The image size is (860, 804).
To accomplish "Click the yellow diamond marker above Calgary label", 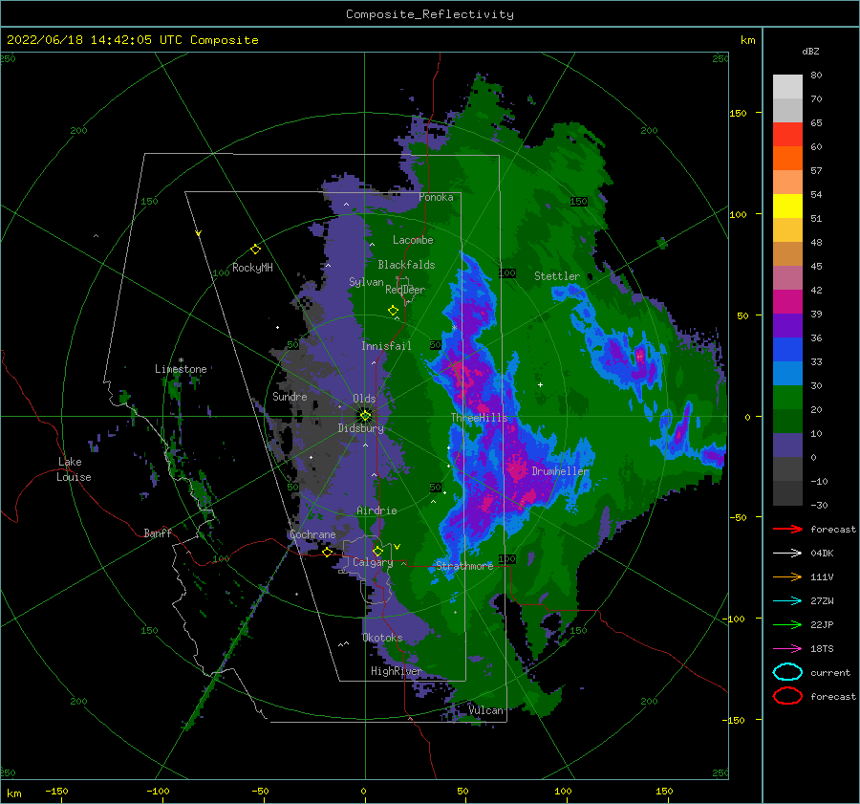I will click(377, 551).
